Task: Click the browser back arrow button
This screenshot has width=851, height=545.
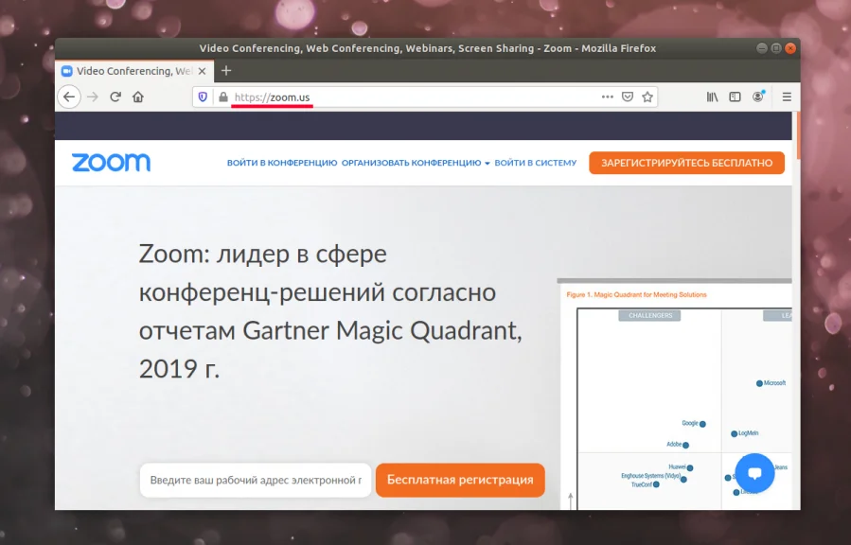Action: pos(69,97)
